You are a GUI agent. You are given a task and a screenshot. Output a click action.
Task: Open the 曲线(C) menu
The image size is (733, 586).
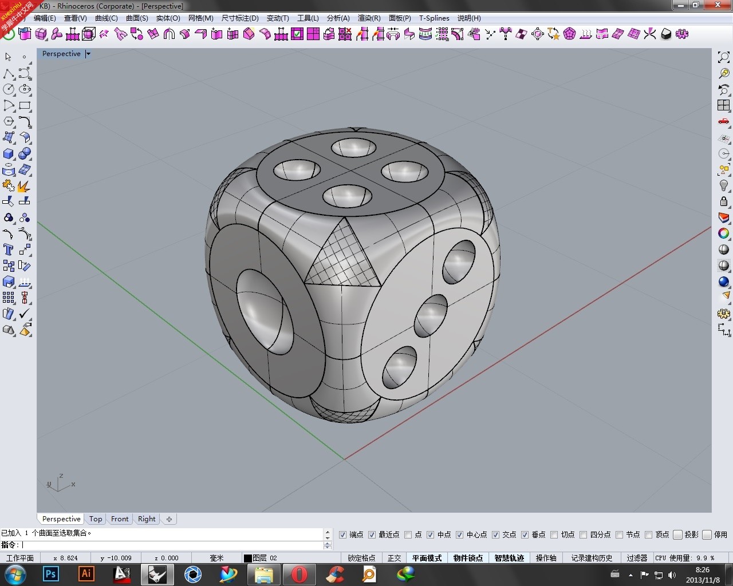(x=107, y=18)
